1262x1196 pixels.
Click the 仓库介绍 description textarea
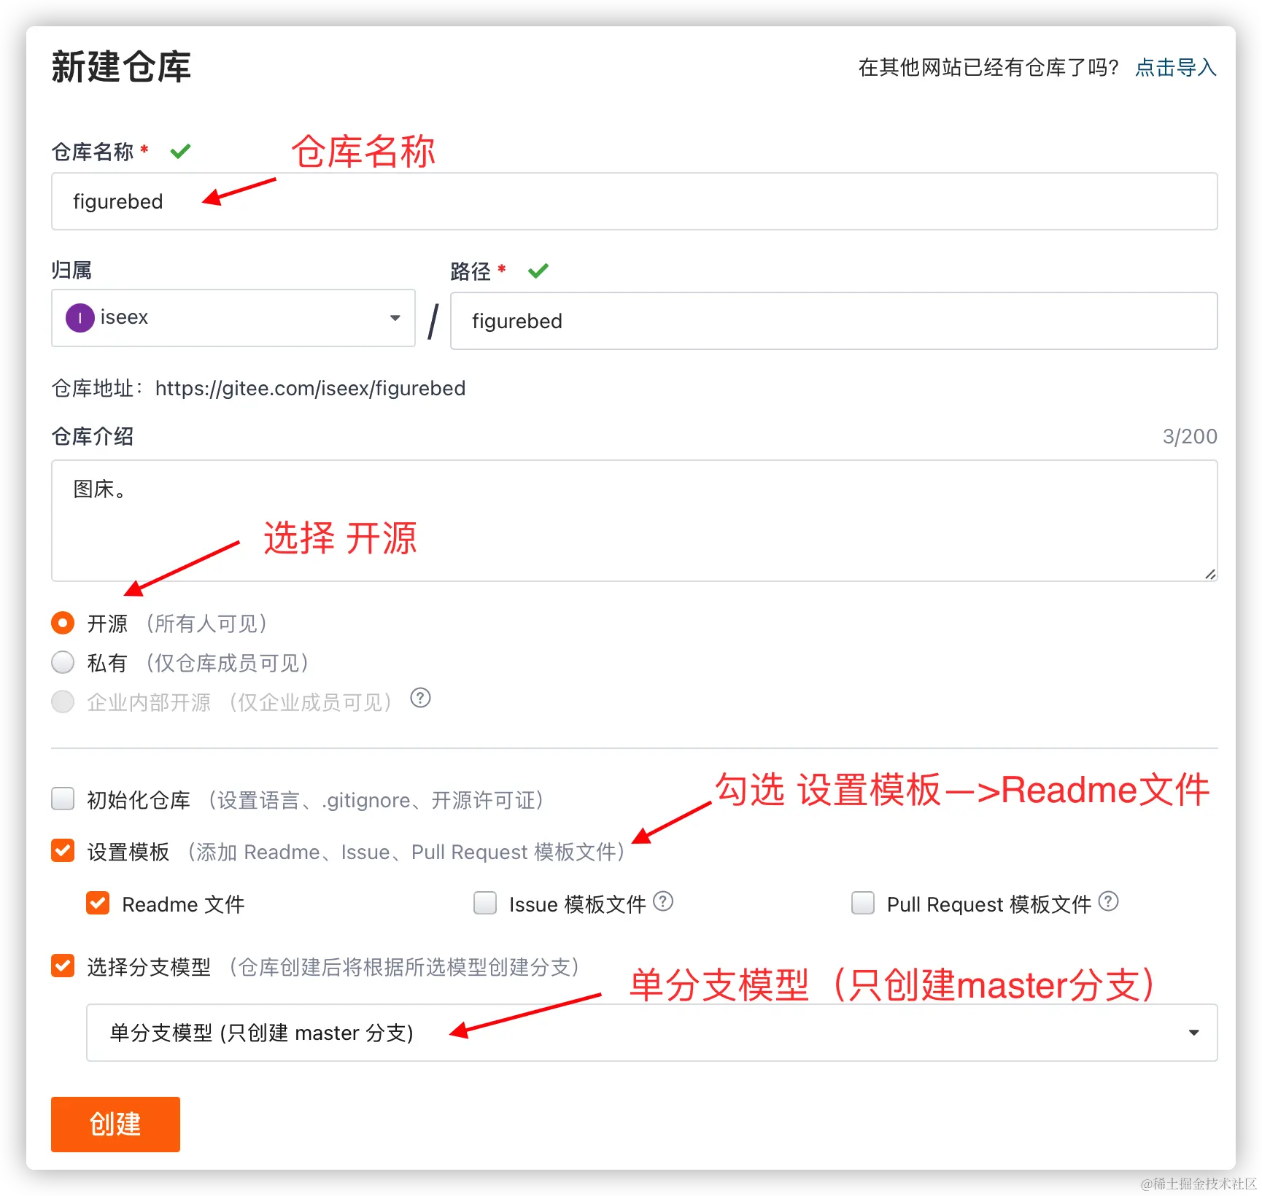[x=634, y=521]
